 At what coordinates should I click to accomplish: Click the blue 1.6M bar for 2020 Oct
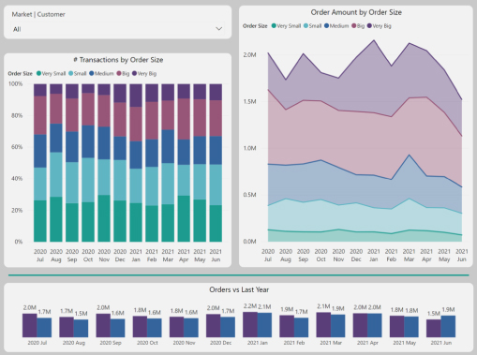click(155, 328)
